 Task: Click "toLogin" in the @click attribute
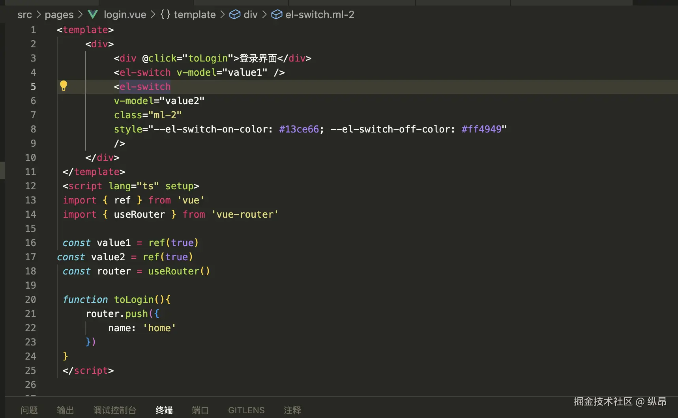pyautogui.click(x=208, y=58)
